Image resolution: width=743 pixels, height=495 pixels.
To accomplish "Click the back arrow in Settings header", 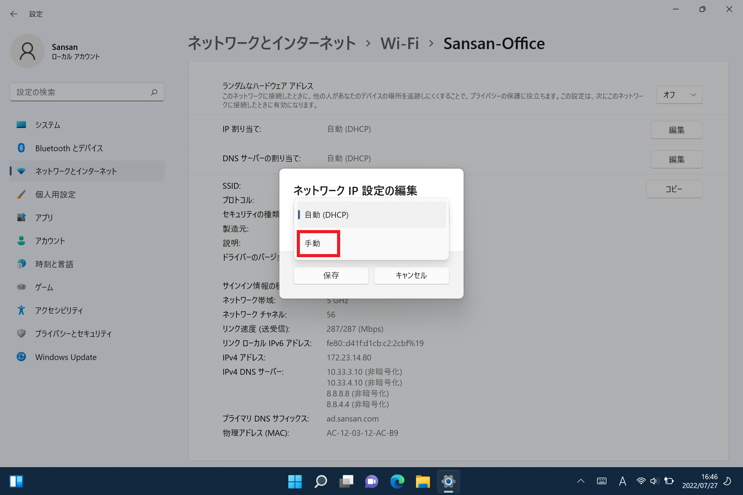I will click(x=14, y=14).
